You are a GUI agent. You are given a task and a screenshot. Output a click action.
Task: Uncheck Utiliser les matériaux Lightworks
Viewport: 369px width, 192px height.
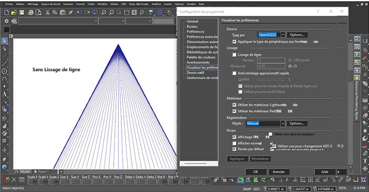(234, 105)
